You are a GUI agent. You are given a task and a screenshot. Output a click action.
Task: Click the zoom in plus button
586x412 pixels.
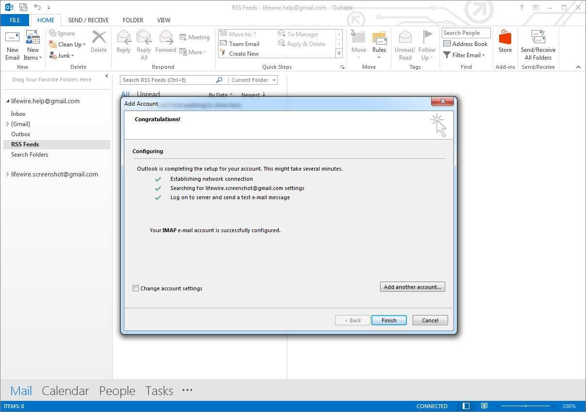(553, 406)
